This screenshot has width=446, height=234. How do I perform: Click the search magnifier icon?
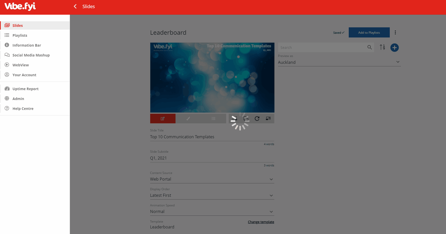tap(370, 47)
